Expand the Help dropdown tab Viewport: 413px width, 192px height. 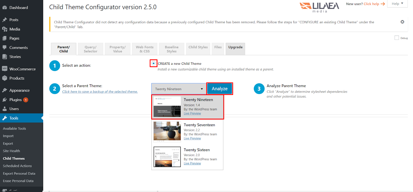[x=397, y=4]
